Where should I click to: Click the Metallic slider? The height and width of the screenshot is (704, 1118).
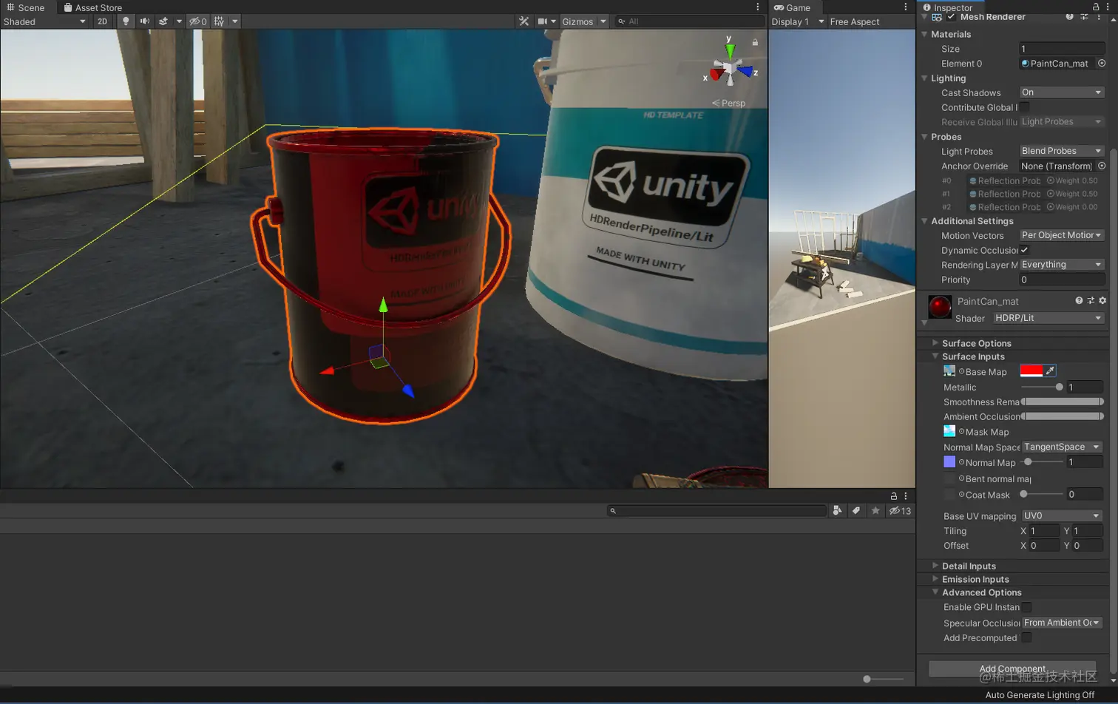click(x=1042, y=387)
